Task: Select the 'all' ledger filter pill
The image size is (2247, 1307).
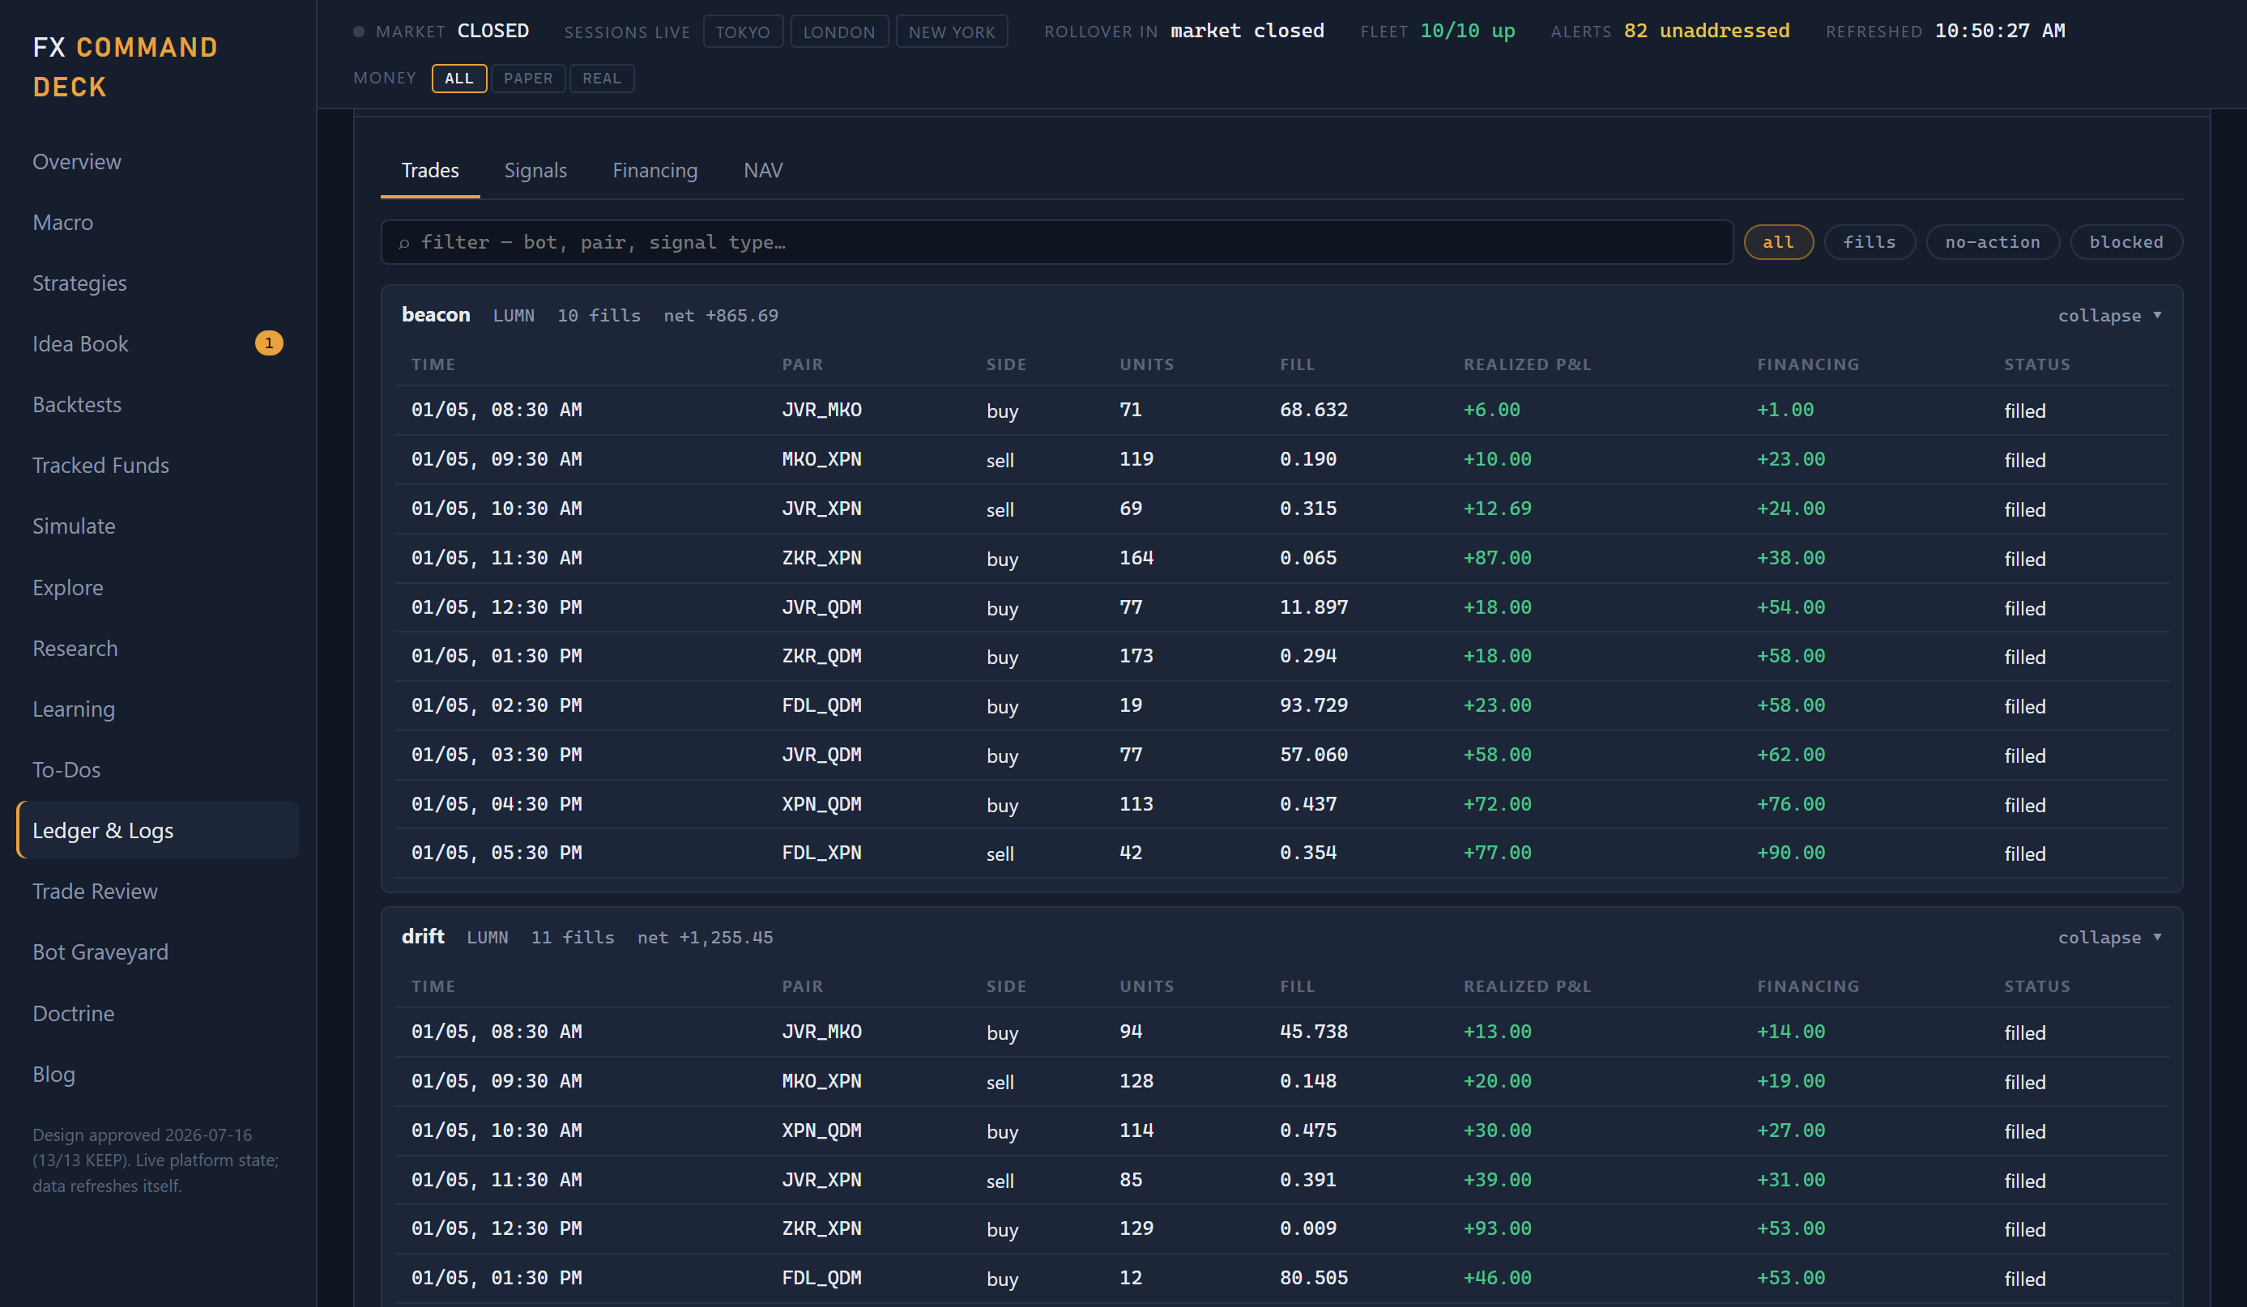Action: (x=1778, y=242)
